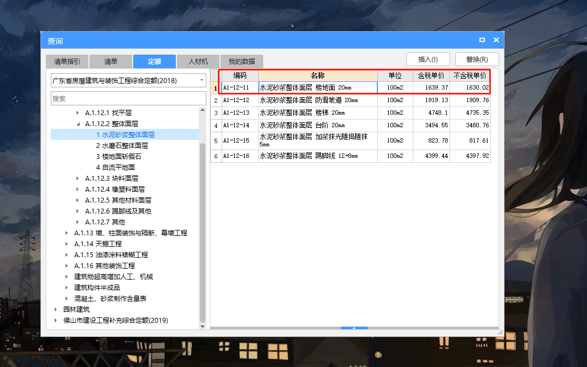
Task: Expand the A.1.12.3 块料面层 node
Action: [78, 178]
